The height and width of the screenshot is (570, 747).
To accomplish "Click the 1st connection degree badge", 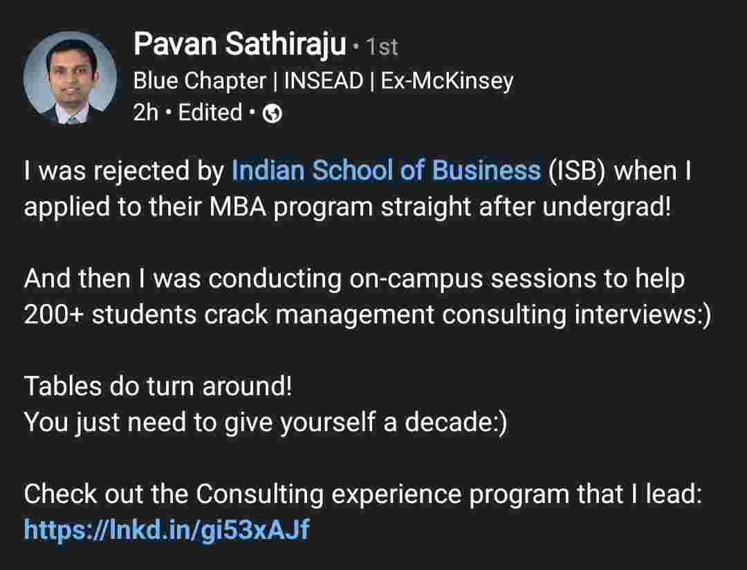I will pos(382,47).
